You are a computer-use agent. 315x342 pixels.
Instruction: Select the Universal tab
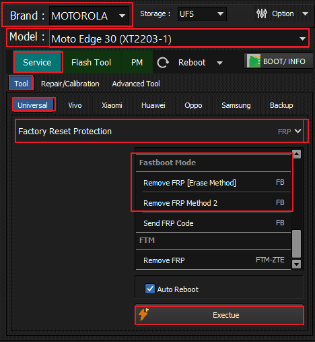(x=32, y=105)
